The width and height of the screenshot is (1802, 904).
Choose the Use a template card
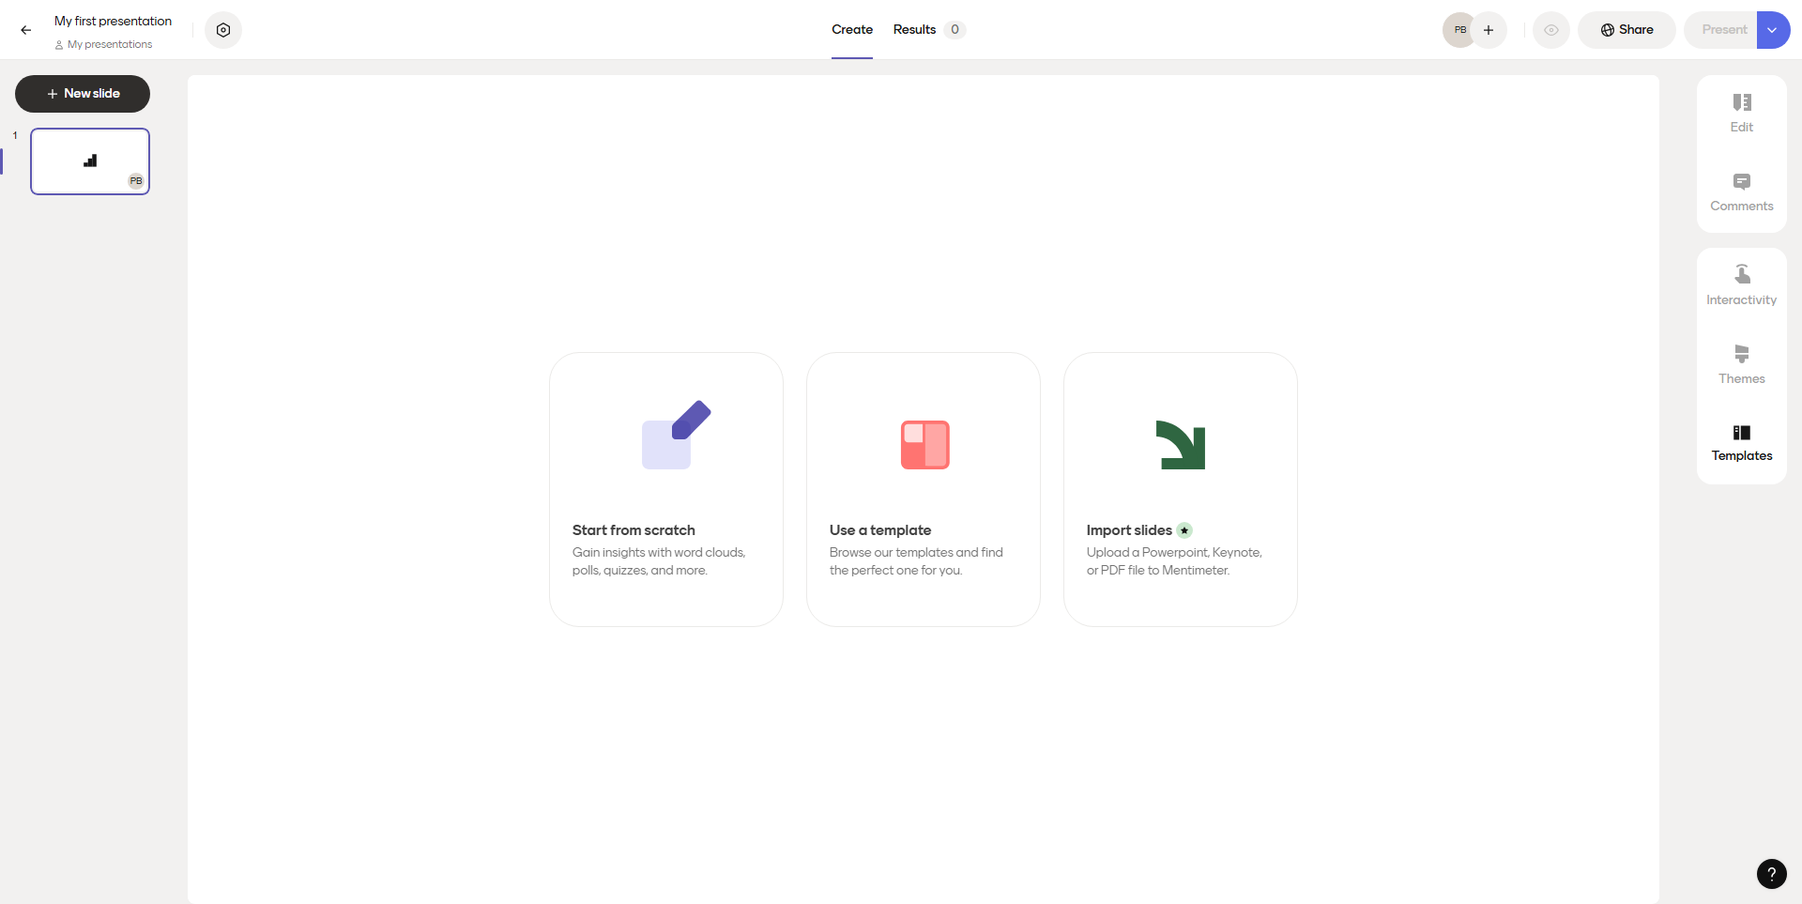click(924, 489)
